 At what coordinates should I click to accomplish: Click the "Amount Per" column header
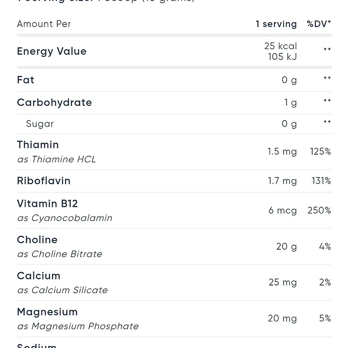(x=44, y=24)
